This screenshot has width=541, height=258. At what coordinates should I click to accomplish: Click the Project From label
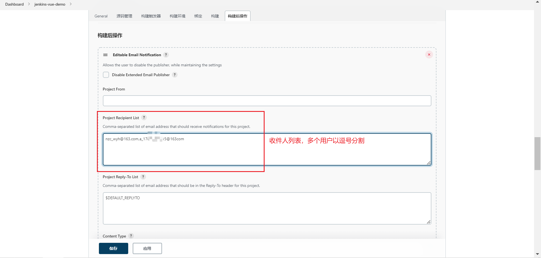click(114, 89)
